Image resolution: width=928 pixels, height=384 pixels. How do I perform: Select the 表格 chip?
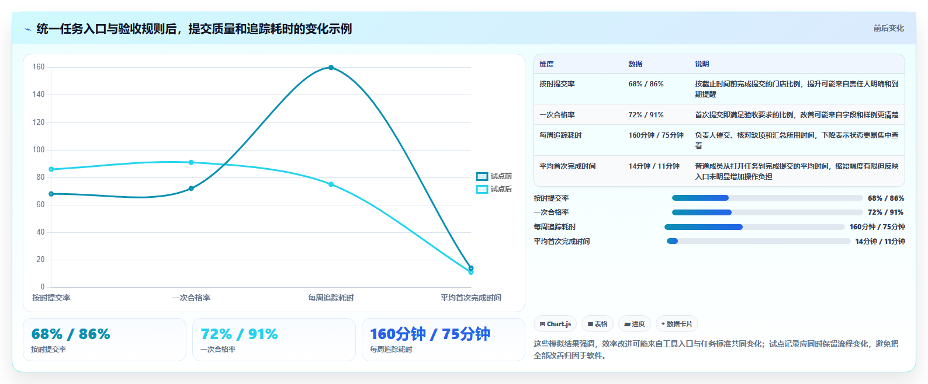pos(597,324)
